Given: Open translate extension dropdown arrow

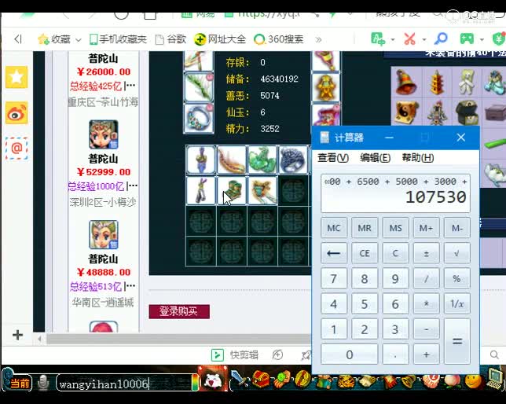Looking at the screenshot, I should 393,40.
